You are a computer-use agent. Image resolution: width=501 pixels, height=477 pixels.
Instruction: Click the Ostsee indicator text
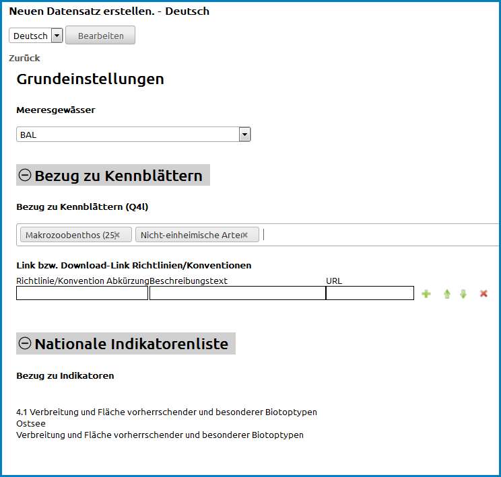click(30, 424)
